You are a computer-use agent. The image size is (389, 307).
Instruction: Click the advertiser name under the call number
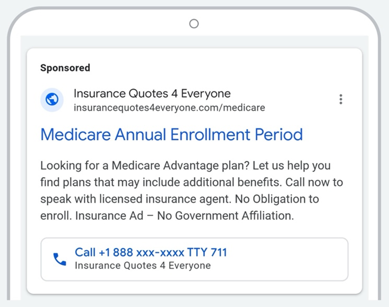click(x=142, y=266)
